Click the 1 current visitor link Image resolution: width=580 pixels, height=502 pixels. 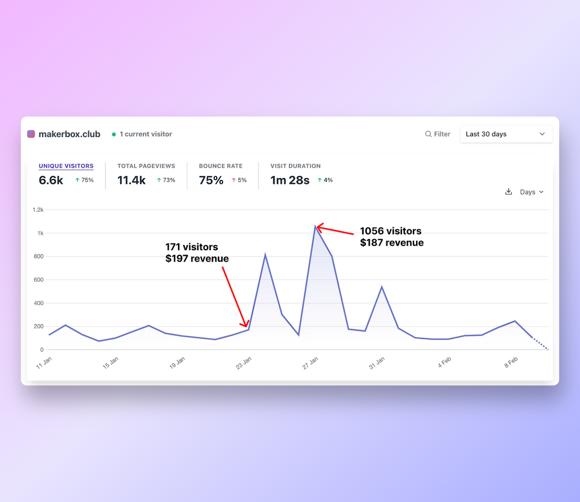pyautogui.click(x=146, y=134)
